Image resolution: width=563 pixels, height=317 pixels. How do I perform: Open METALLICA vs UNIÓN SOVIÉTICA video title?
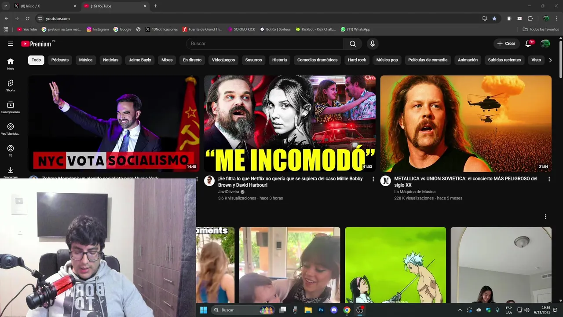466,182
